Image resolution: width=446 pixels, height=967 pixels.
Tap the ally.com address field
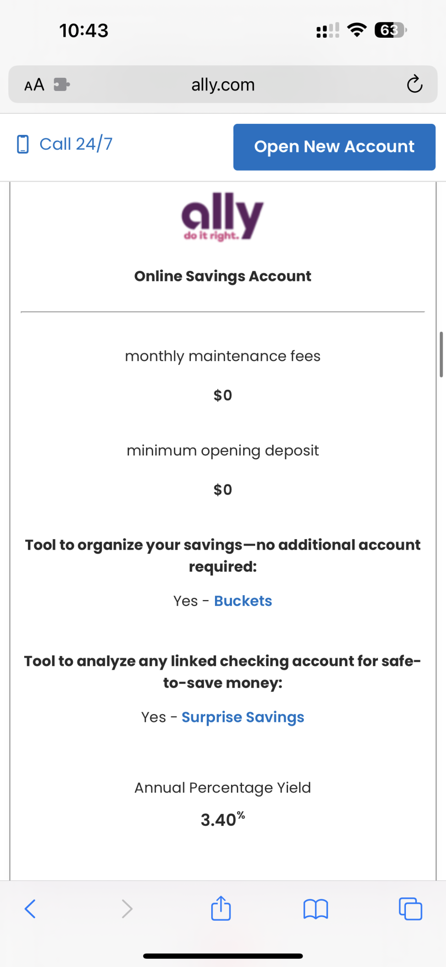(x=223, y=85)
